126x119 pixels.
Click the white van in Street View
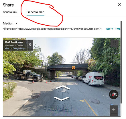[93, 79]
